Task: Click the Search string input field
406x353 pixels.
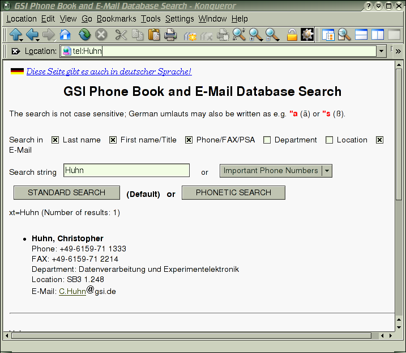Action: (x=127, y=170)
